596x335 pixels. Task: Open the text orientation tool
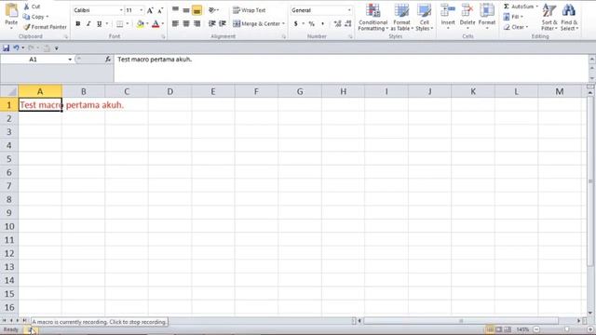(213, 10)
